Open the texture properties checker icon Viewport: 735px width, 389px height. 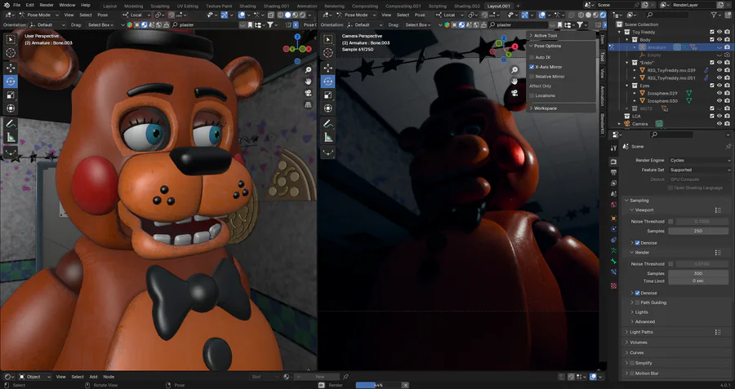click(x=613, y=285)
